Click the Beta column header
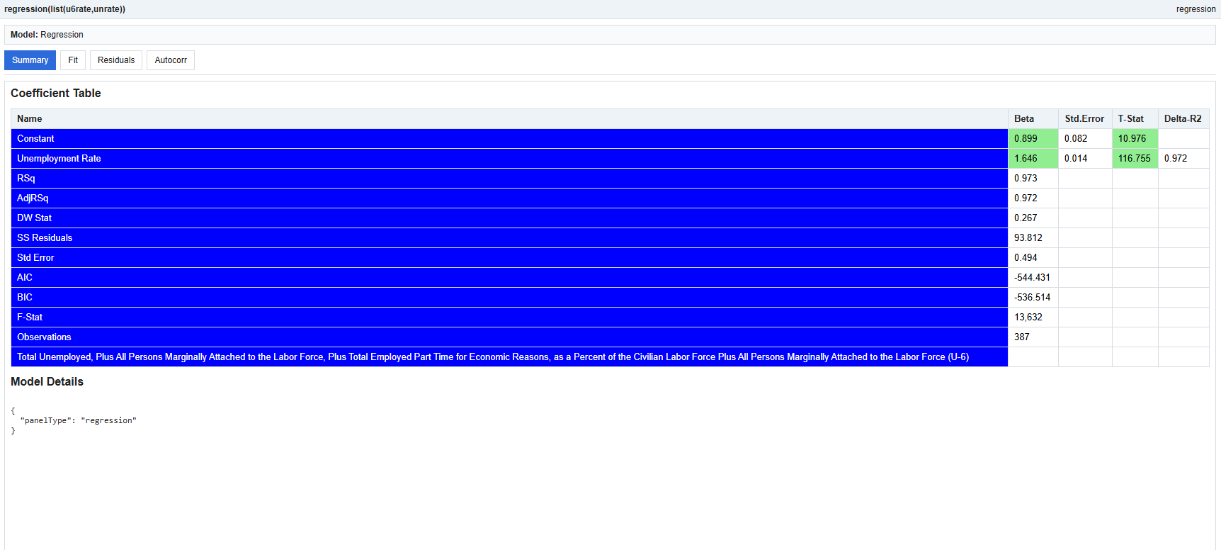Image resolution: width=1221 pixels, height=550 pixels. point(1033,119)
